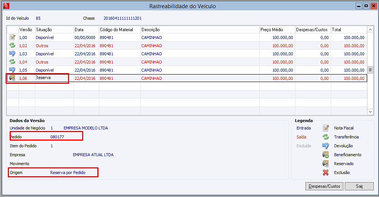
Task: Click the pedido number 080177
Action: tap(57, 137)
